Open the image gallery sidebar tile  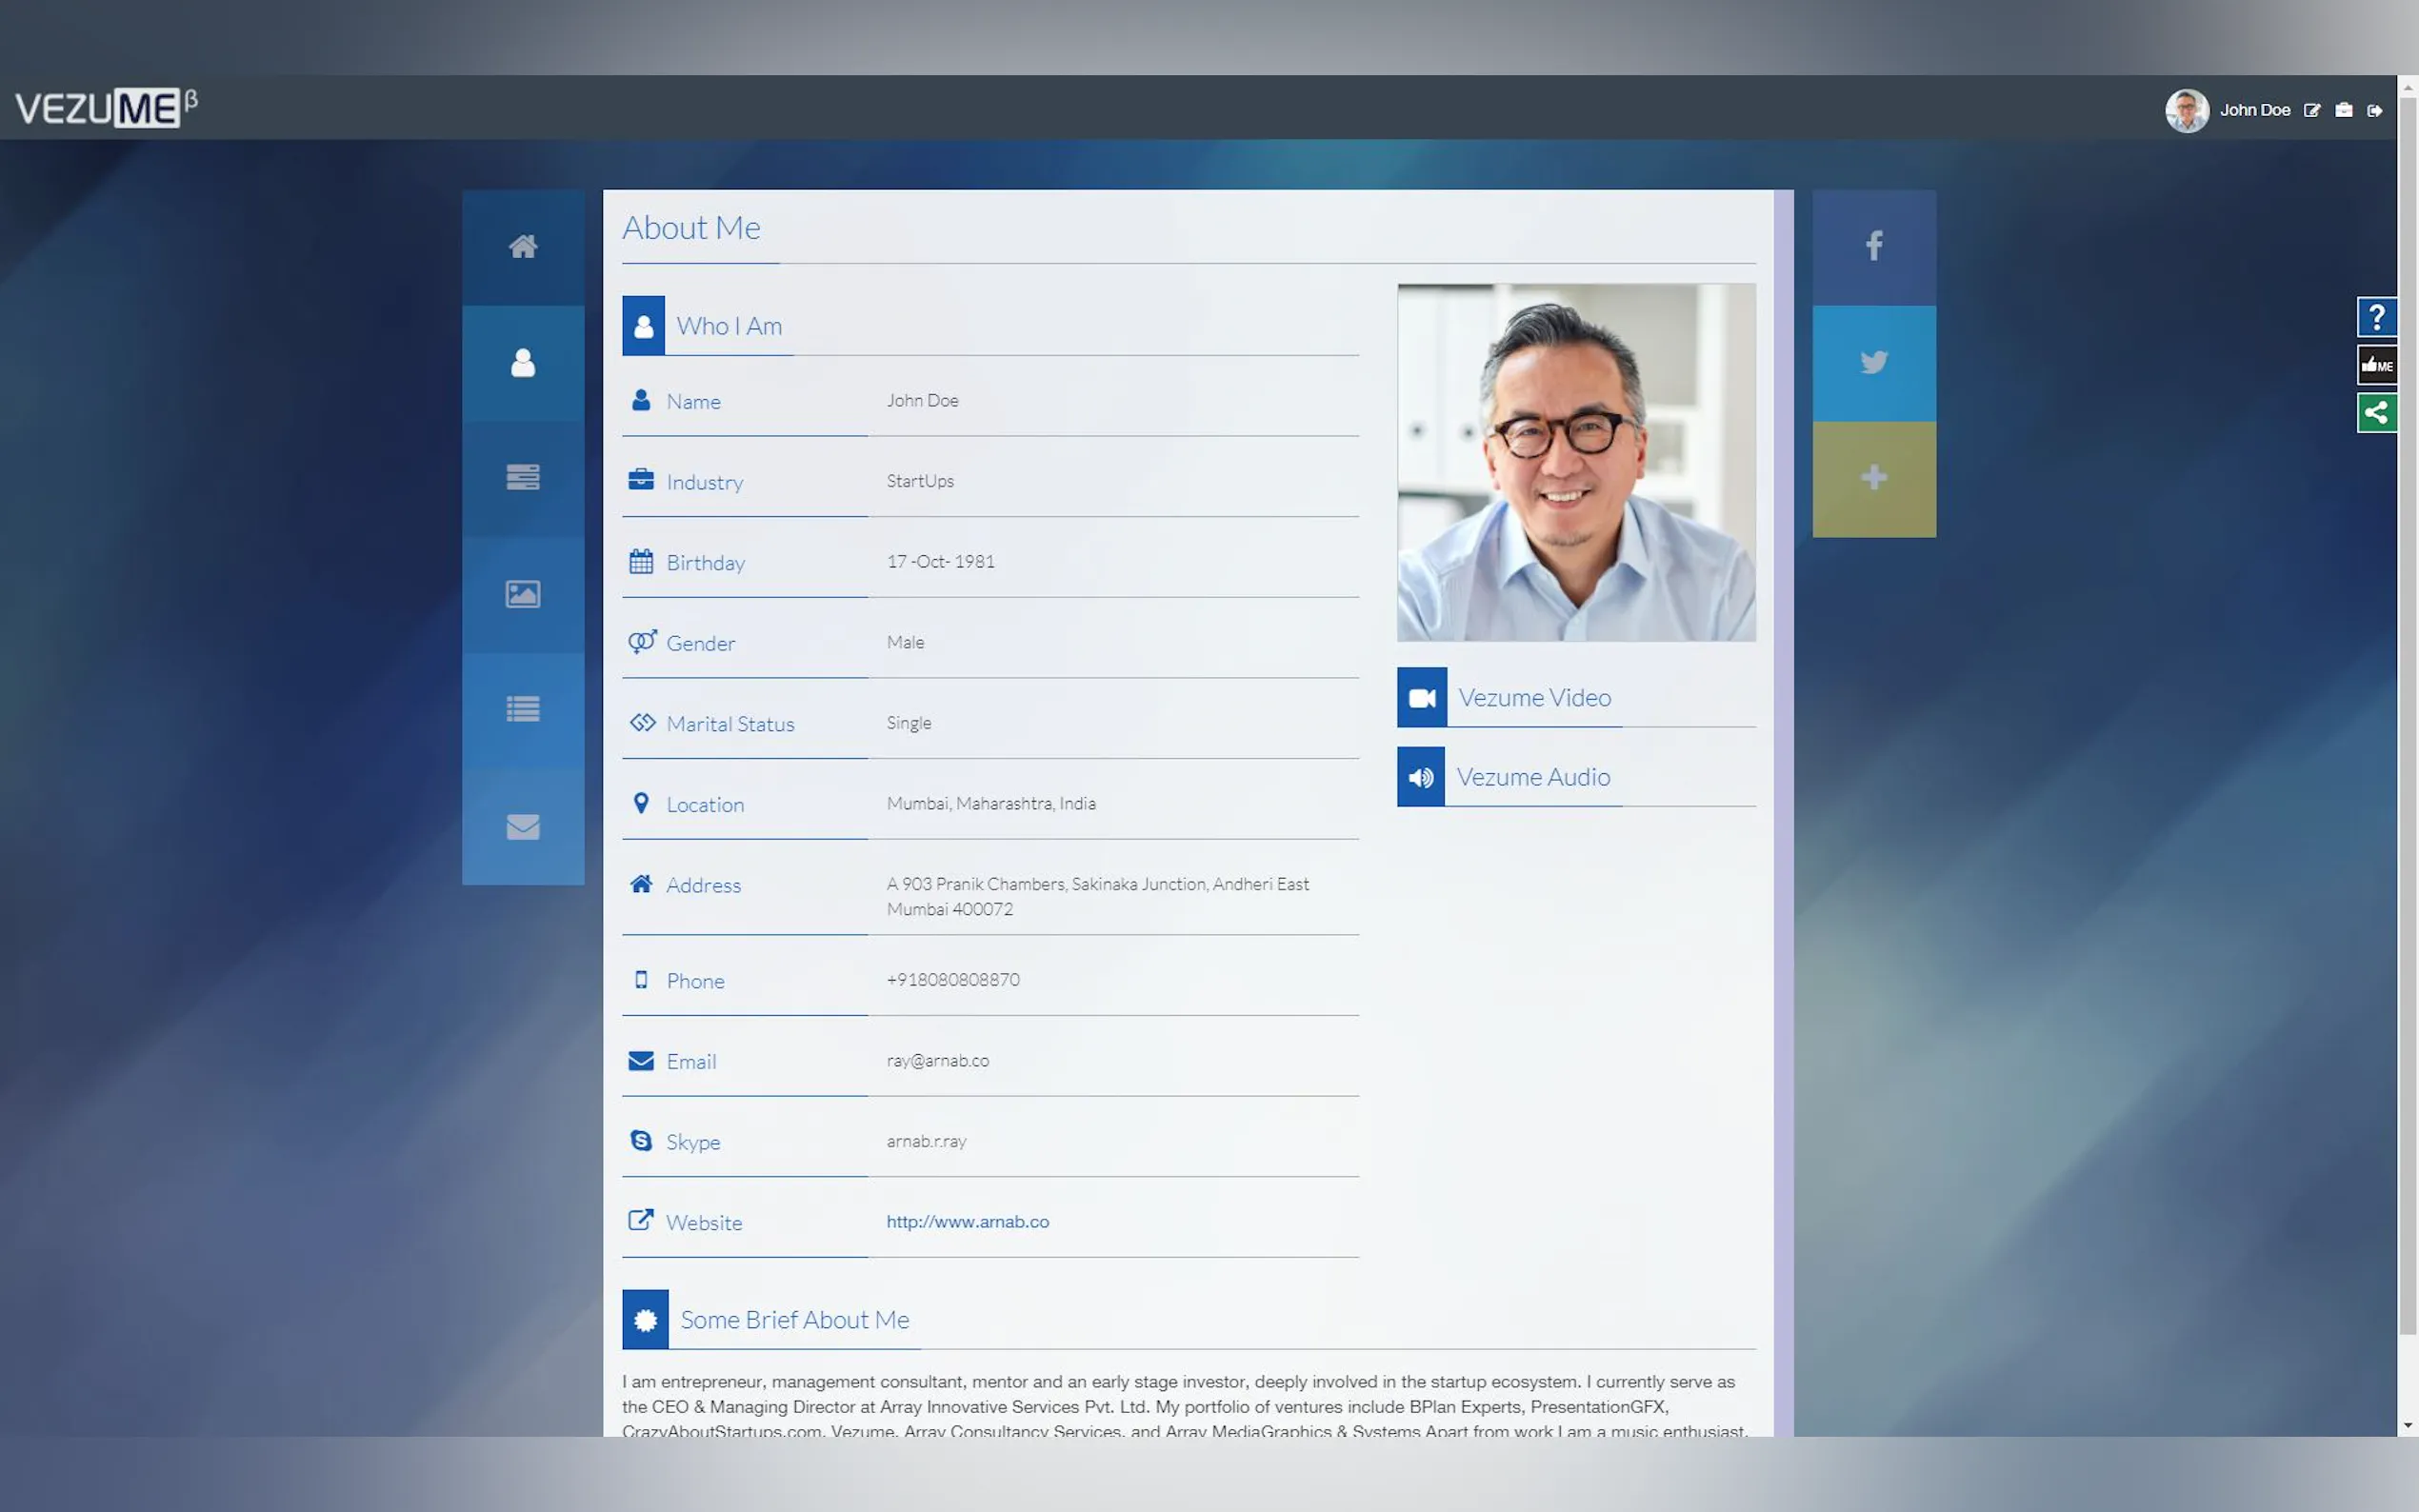click(523, 594)
